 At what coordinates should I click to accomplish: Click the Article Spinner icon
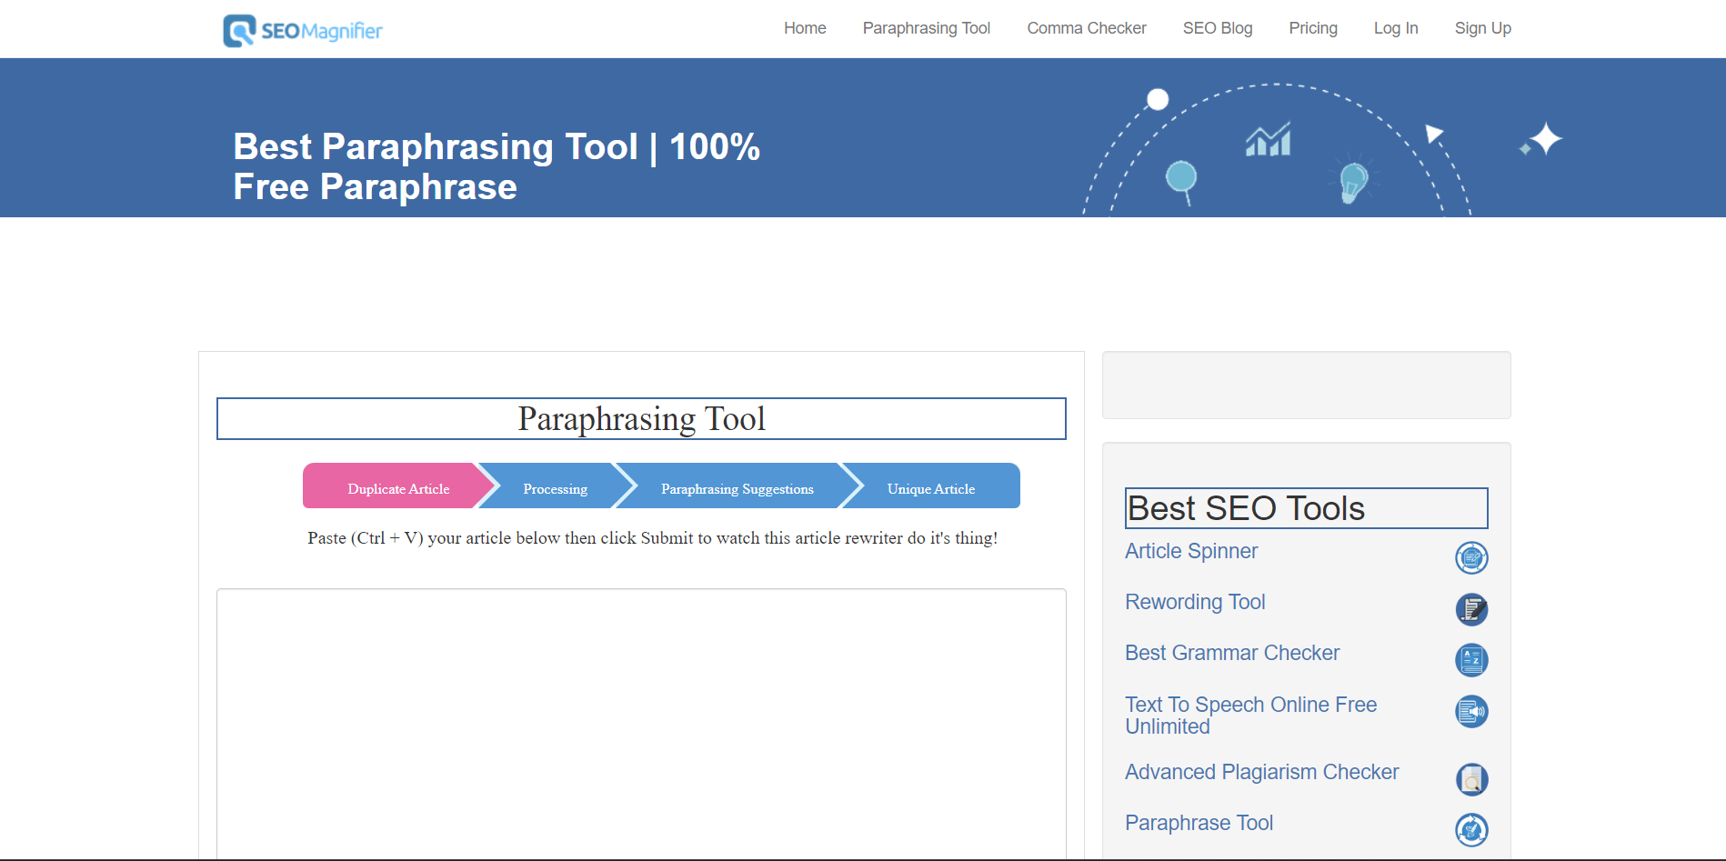[x=1471, y=557]
